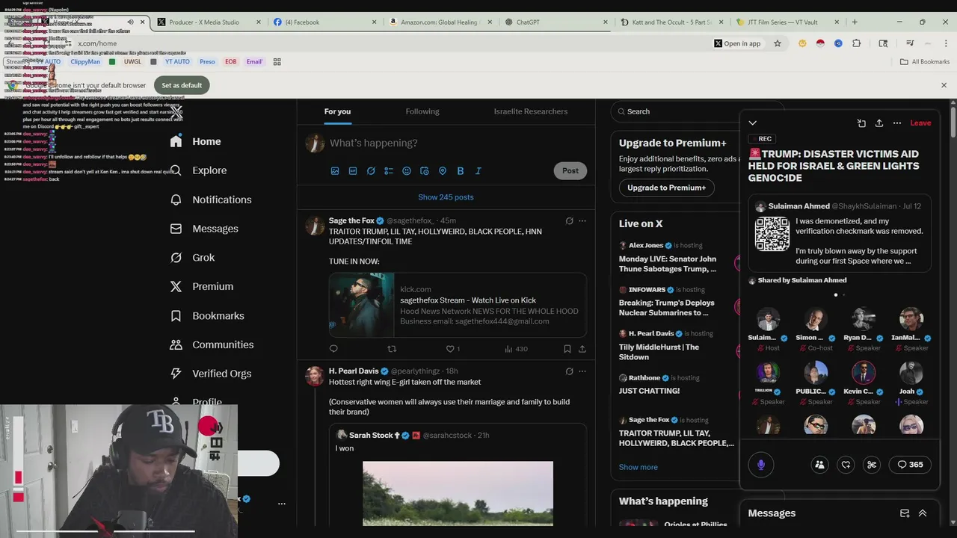This screenshot has width=957, height=538.
Task: Open Alex Jones Monday LIVE broadcast
Action: coord(668,264)
